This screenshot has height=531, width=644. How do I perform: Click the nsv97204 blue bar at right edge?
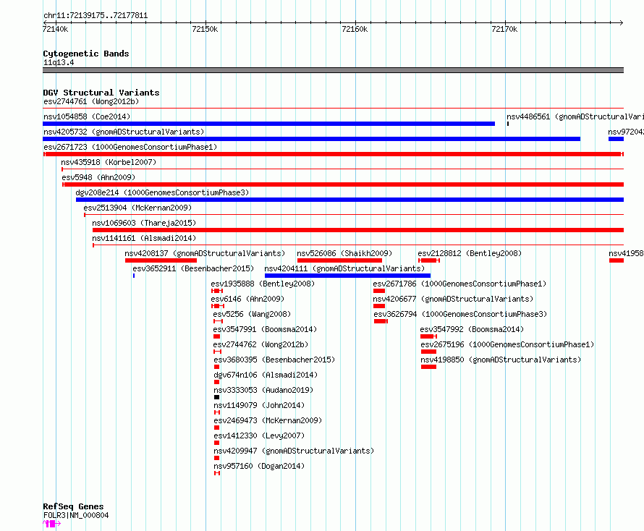616,139
